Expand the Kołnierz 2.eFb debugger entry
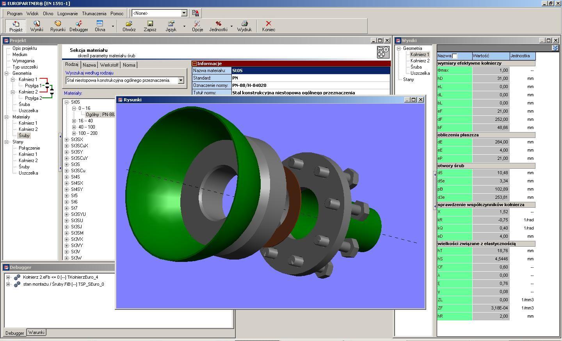Screen dimensions: 562x341 pos(8,277)
